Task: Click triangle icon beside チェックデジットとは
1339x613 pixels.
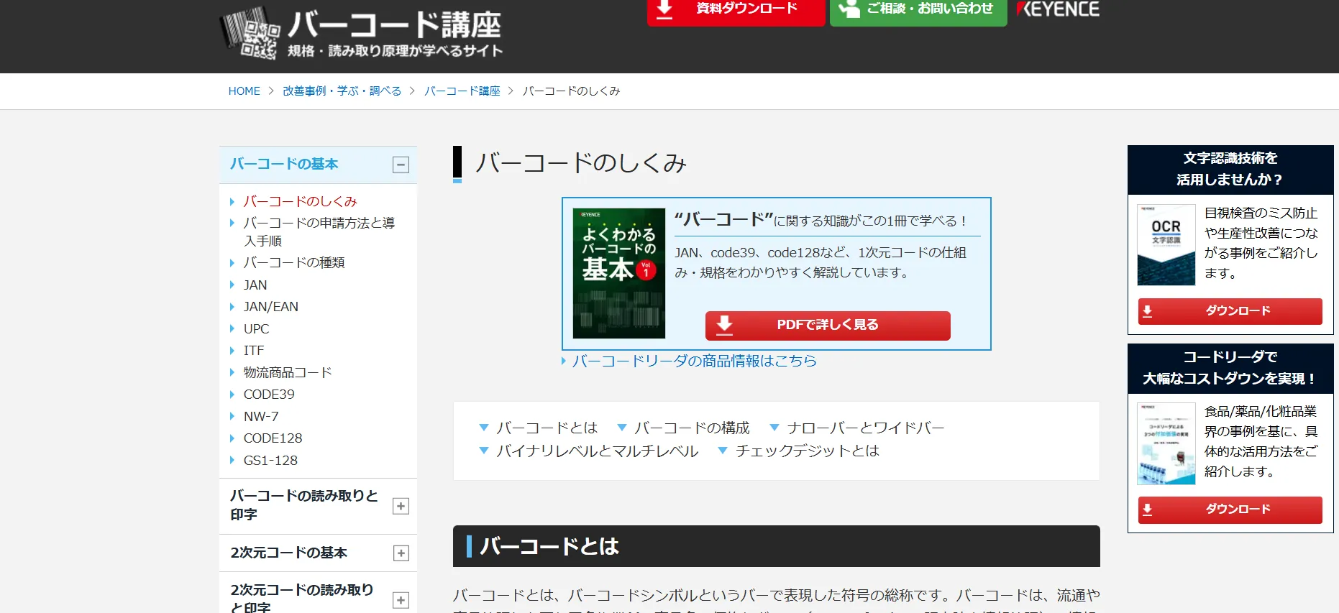Action: (723, 451)
